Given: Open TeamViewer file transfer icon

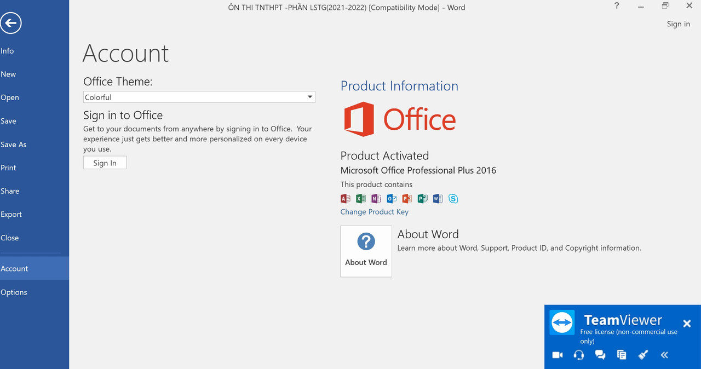Looking at the screenshot, I should coord(622,355).
